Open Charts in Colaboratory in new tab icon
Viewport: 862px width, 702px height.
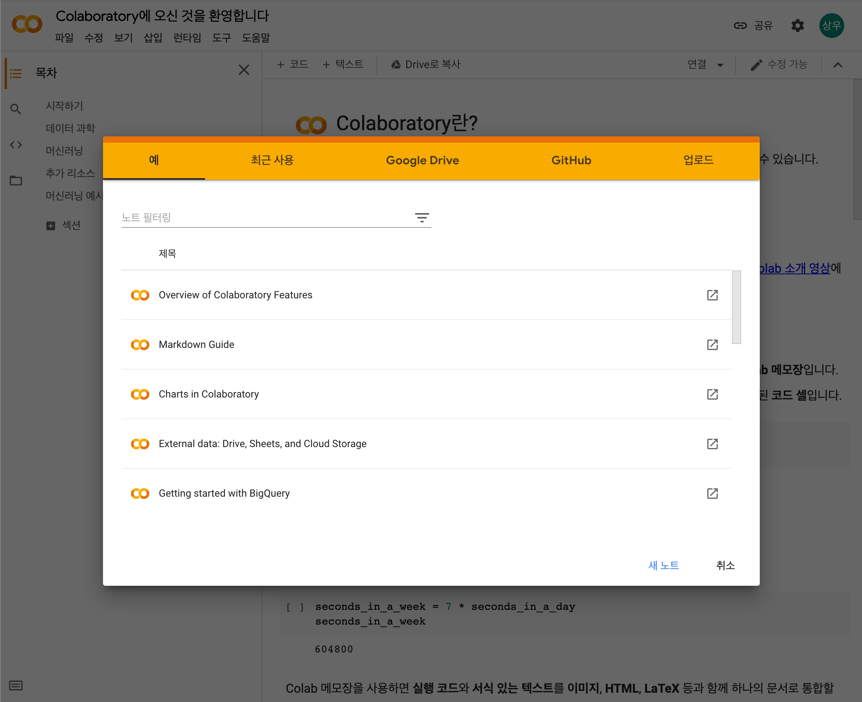pyautogui.click(x=712, y=394)
